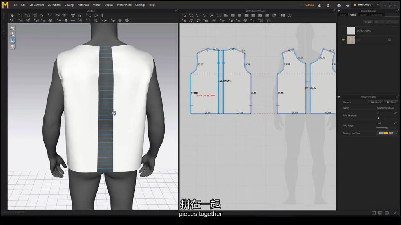401x225 pixels.
Task: Open the SIMULATION mode dropdown
Action: (378, 5)
